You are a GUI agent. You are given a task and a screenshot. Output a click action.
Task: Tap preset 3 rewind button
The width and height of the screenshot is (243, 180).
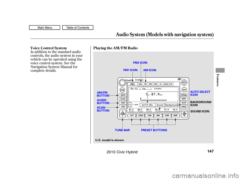click(x=149, y=115)
